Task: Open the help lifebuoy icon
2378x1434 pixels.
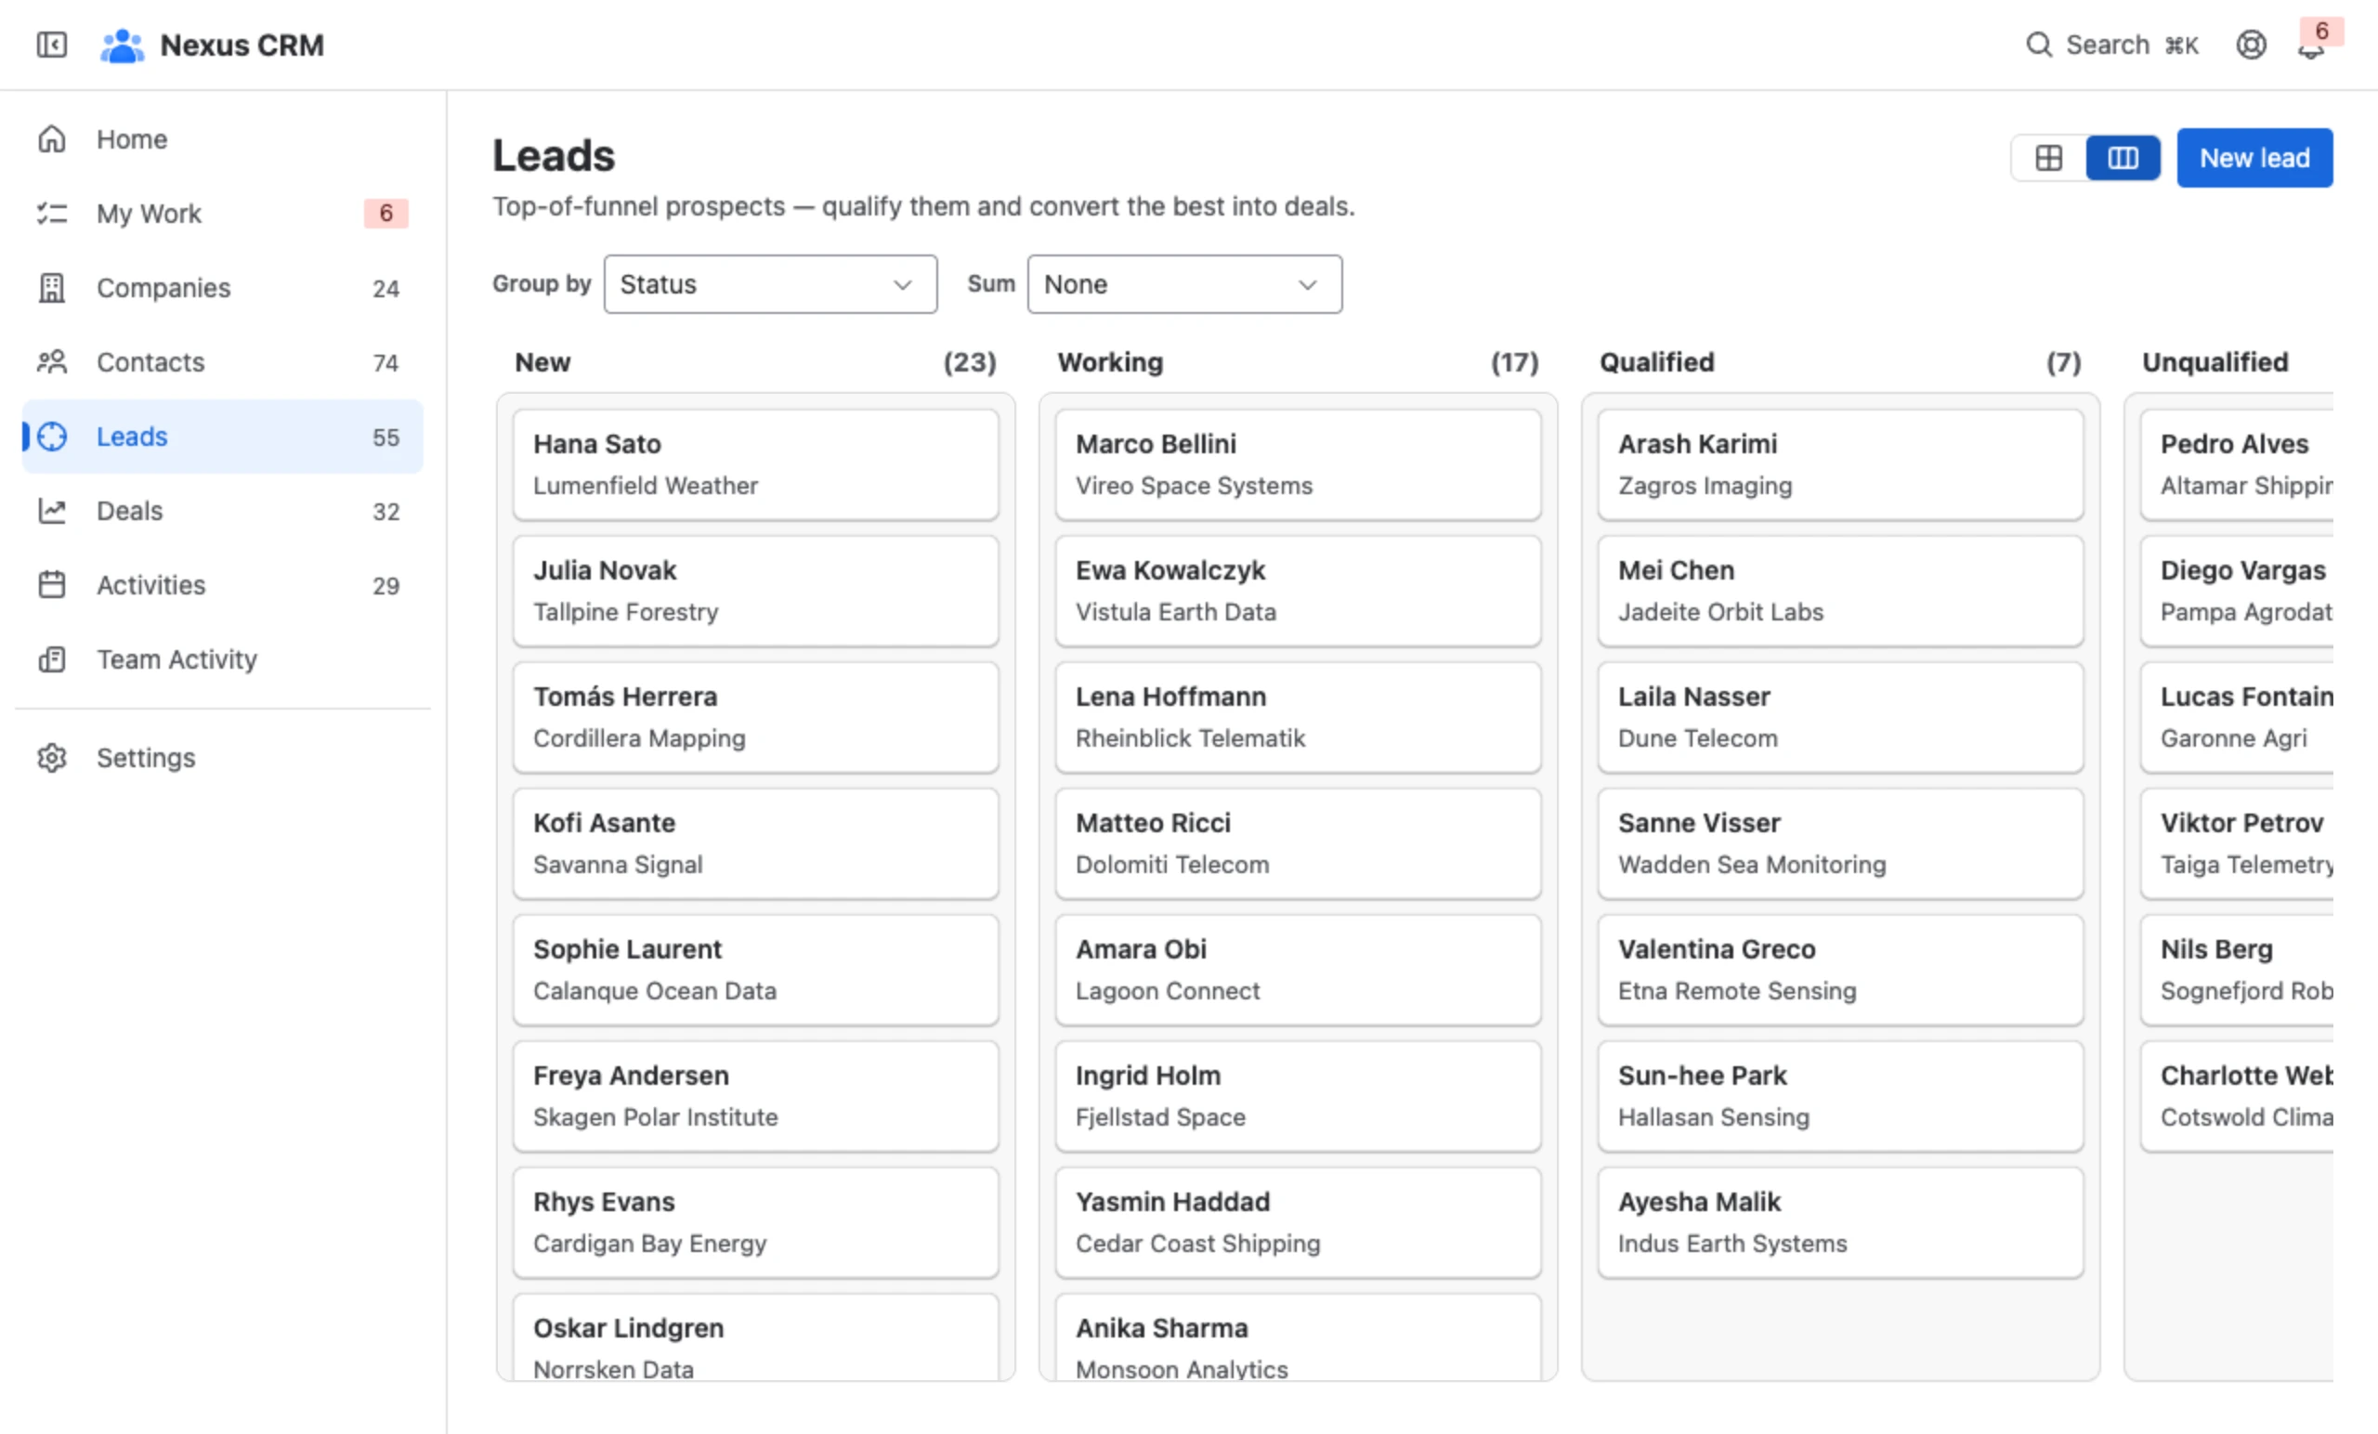Action: pyautogui.click(x=2251, y=45)
